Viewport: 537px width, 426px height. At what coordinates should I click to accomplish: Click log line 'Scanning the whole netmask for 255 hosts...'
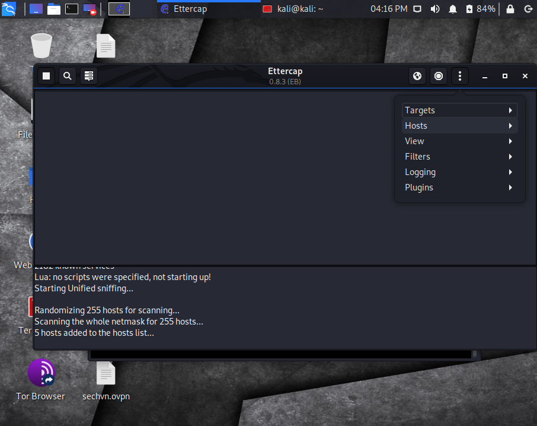click(119, 322)
